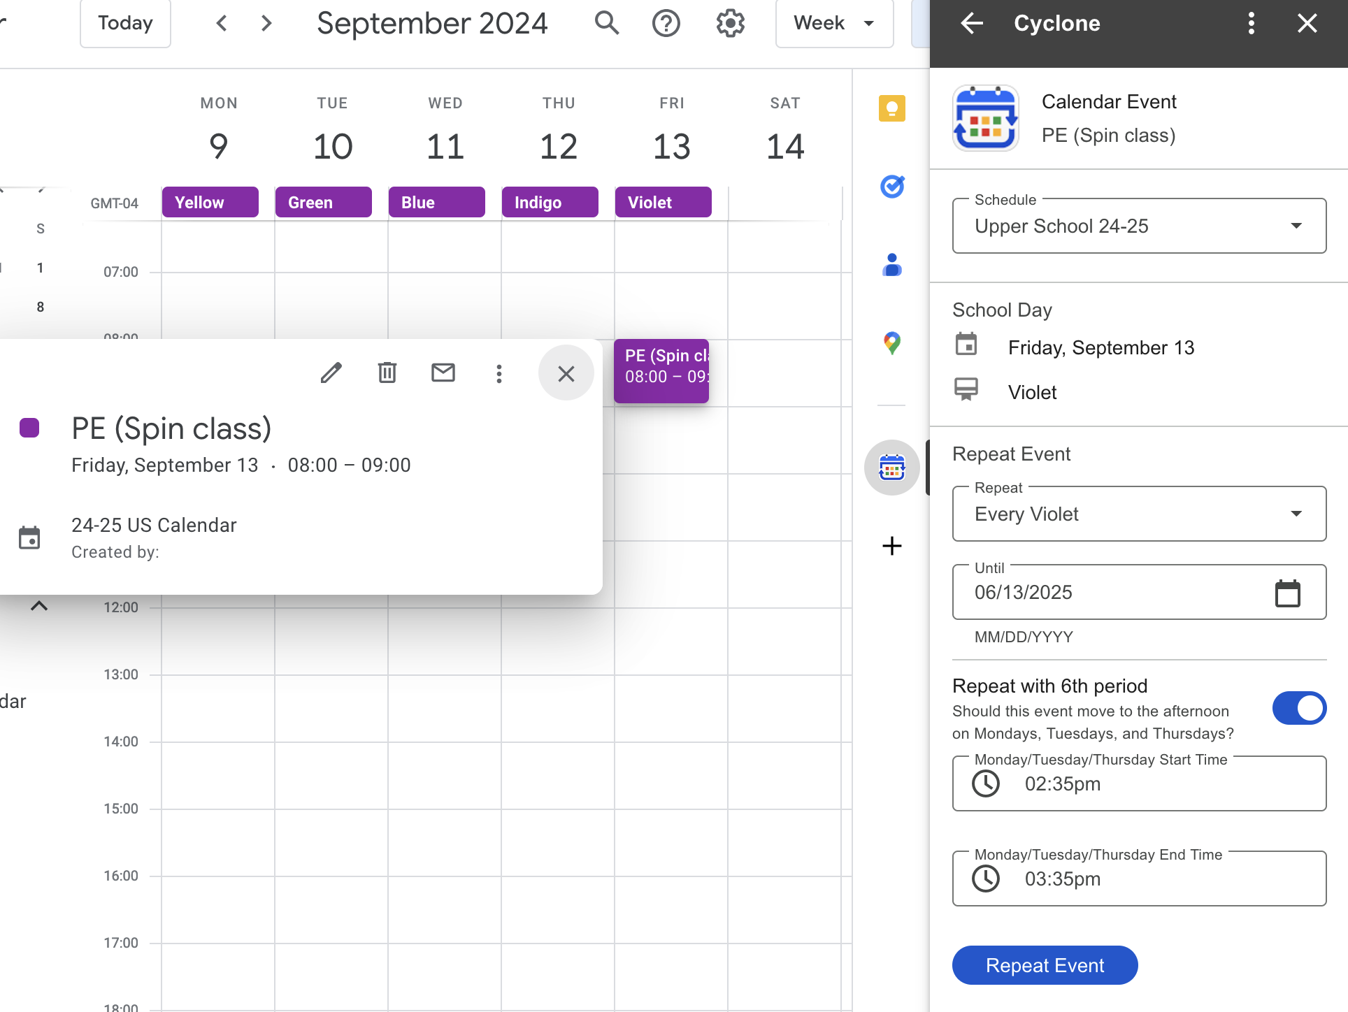Email guests with envelope icon
The height and width of the screenshot is (1012, 1348).
coord(443,373)
